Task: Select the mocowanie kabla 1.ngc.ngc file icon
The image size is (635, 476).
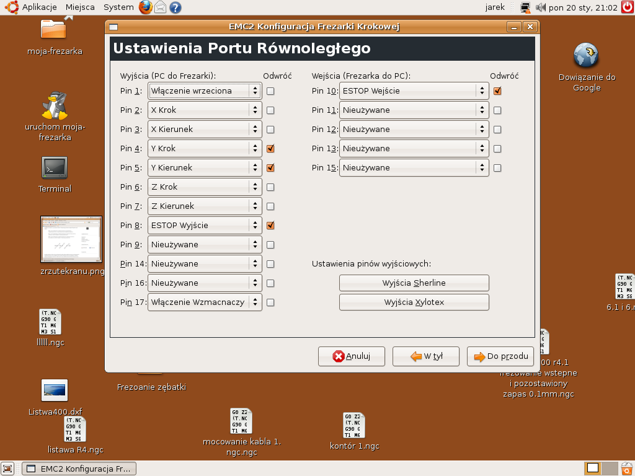Action: click(241, 421)
